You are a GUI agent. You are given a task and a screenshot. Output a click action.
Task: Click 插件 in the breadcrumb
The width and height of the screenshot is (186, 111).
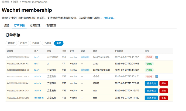tap(16, 2)
